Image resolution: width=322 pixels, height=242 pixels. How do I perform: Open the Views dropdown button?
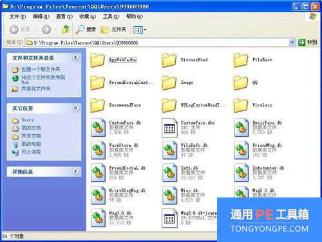(x=140, y=30)
